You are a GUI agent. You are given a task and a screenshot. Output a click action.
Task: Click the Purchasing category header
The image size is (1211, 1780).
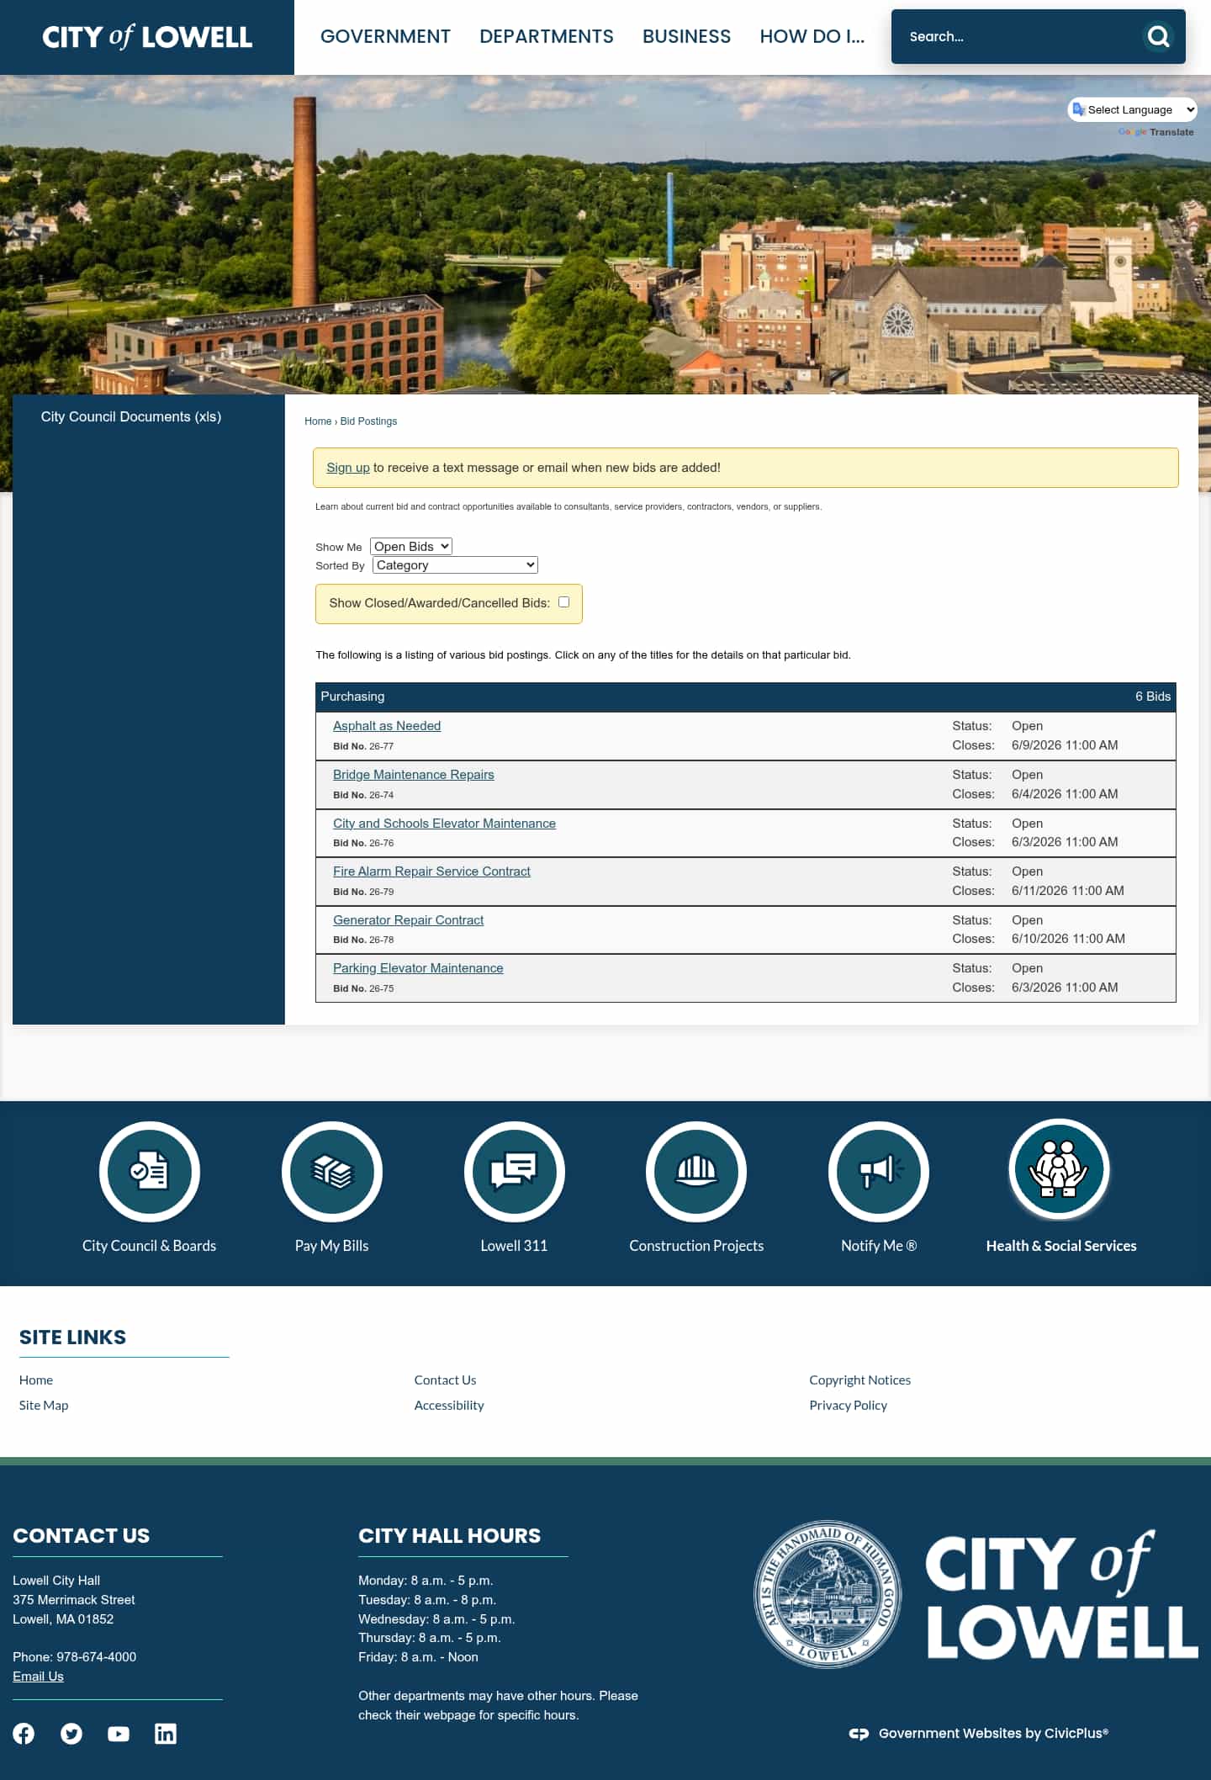745,697
